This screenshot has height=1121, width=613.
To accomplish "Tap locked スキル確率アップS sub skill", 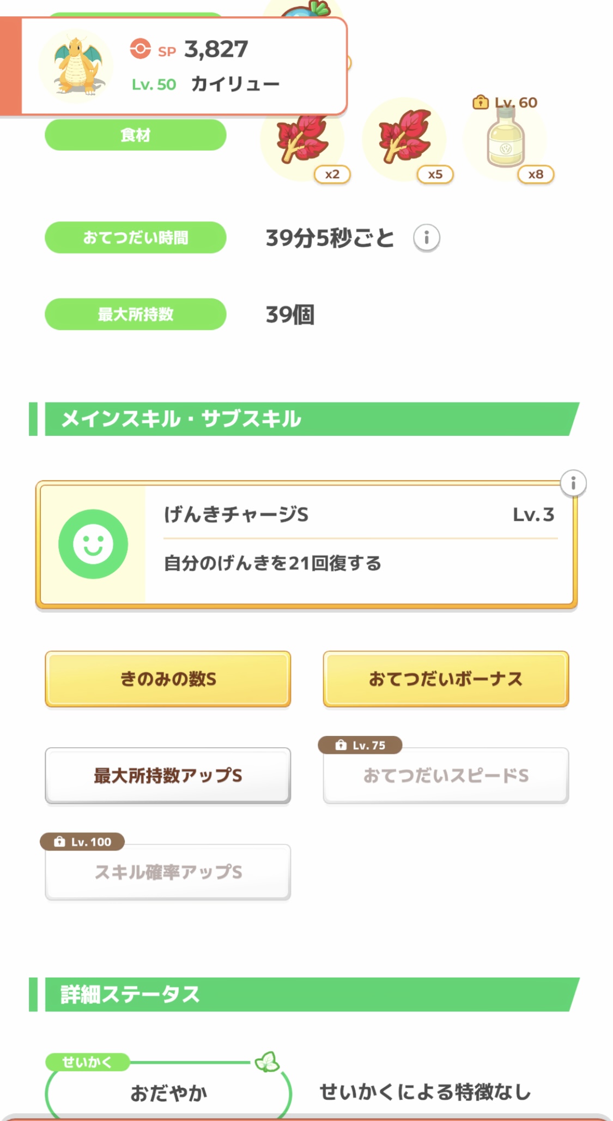I will pyautogui.click(x=168, y=872).
